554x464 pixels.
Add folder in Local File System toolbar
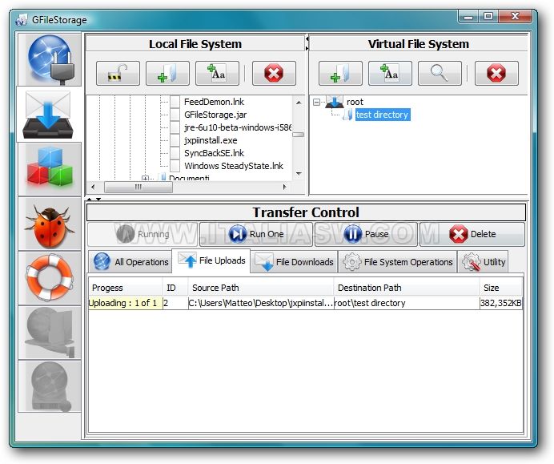click(167, 73)
